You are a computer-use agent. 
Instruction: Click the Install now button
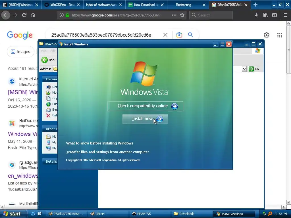tap(145, 119)
